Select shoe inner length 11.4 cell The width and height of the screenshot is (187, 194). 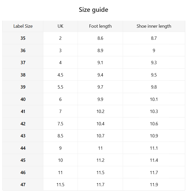tap(154, 160)
